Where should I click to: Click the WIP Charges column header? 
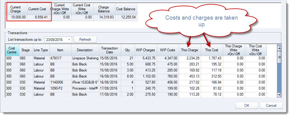point(146,50)
